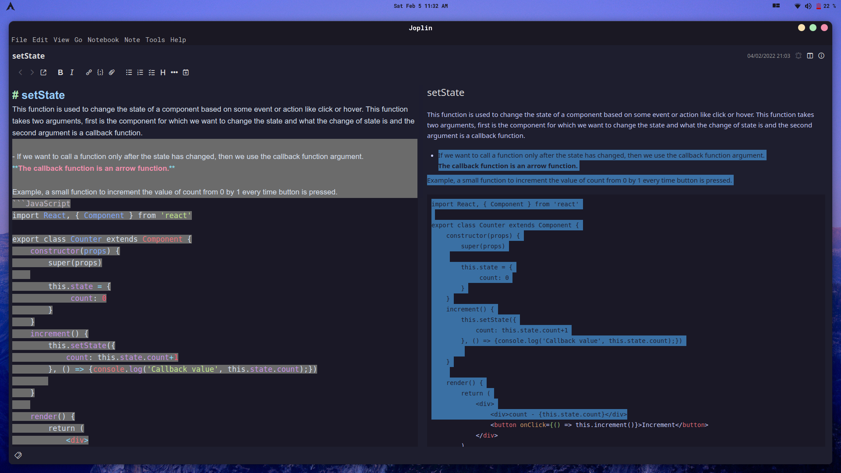Set alarm using bell icon
841x473 pixels.
tap(799, 56)
